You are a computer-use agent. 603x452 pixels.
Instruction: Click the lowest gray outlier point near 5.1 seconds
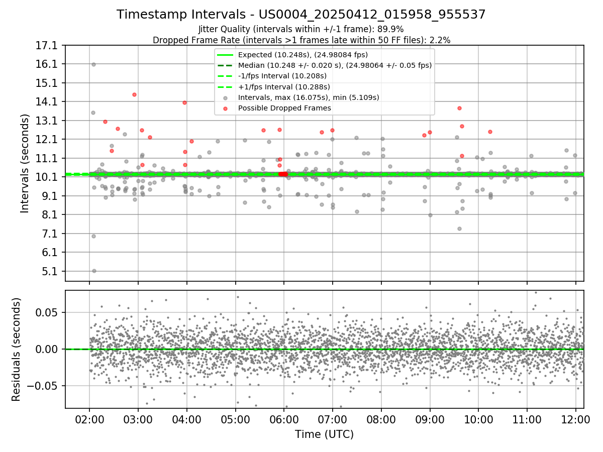click(x=94, y=271)
